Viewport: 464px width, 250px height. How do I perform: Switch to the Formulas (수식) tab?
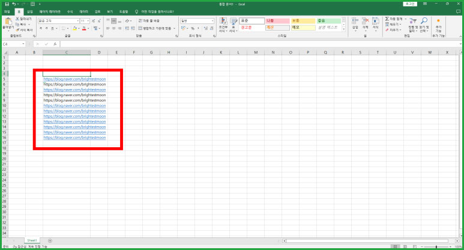point(70,11)
